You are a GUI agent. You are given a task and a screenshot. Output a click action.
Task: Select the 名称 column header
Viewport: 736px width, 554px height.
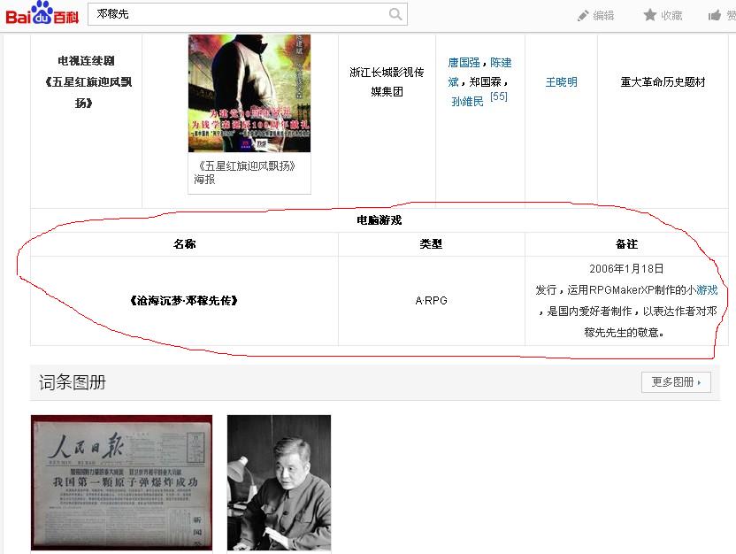[185, 244]
